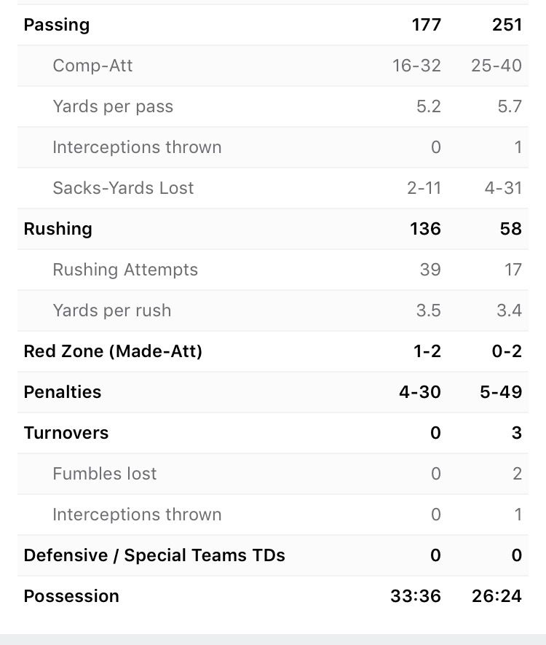
Task: Select the 33:36 possession time value
Action: click(416, 596)
